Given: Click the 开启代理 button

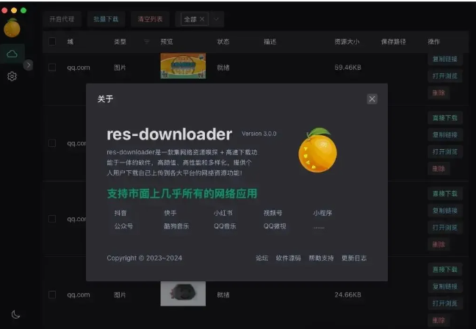Looking at the screenshot, I should [62, 19].
